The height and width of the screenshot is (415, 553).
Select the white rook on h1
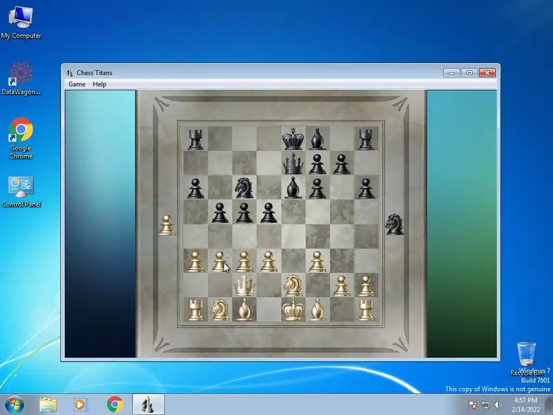(x=366, y=310)
